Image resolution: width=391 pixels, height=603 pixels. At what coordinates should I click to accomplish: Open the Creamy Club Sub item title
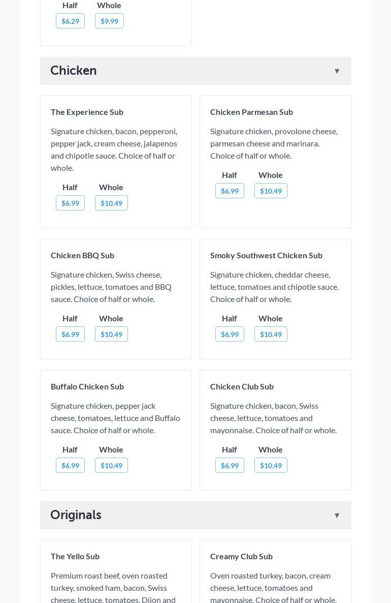pos(241,556)
